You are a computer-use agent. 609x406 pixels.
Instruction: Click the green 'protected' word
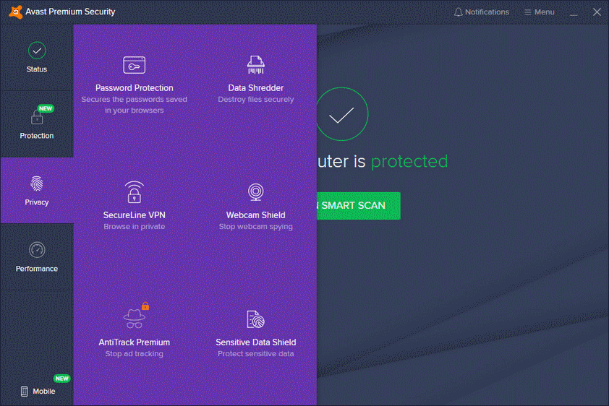pyautogui.click(x=409, y=162)
